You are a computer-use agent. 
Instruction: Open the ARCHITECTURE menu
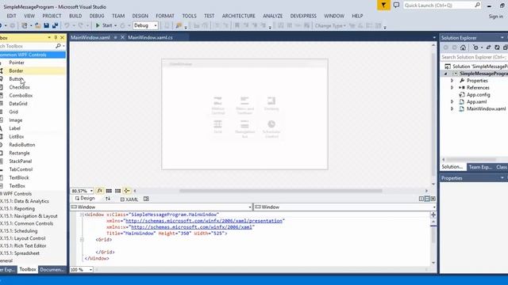238,16
